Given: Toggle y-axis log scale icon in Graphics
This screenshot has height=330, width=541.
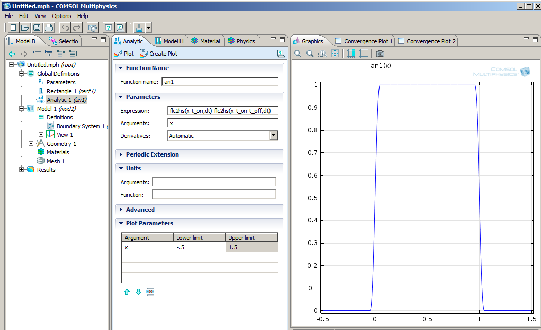Looking at the screenshot, I should 364,54.
